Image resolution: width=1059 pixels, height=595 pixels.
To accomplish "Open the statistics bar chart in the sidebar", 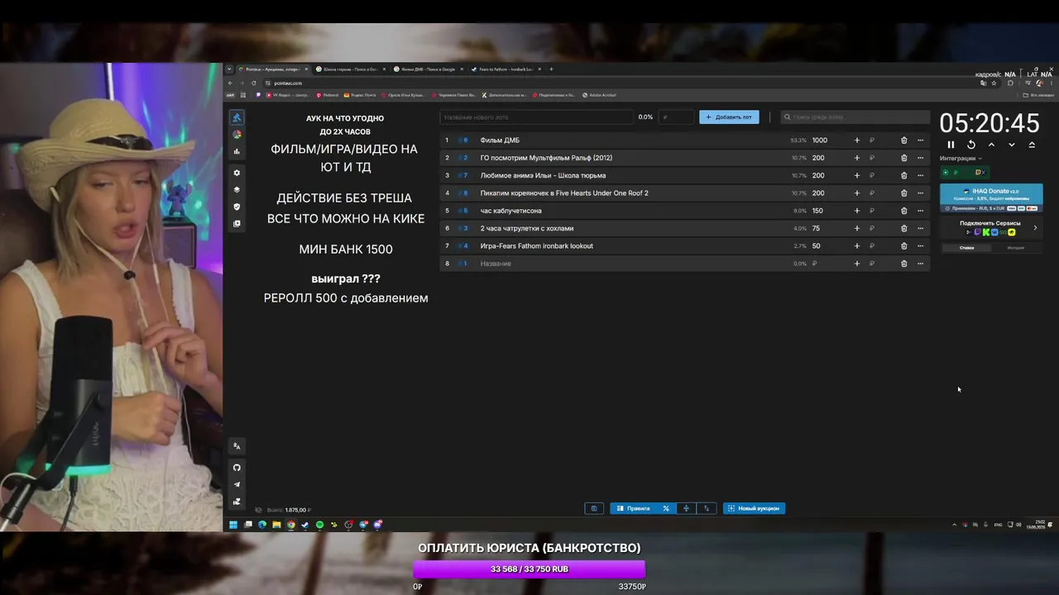I will tap(237, 151).
